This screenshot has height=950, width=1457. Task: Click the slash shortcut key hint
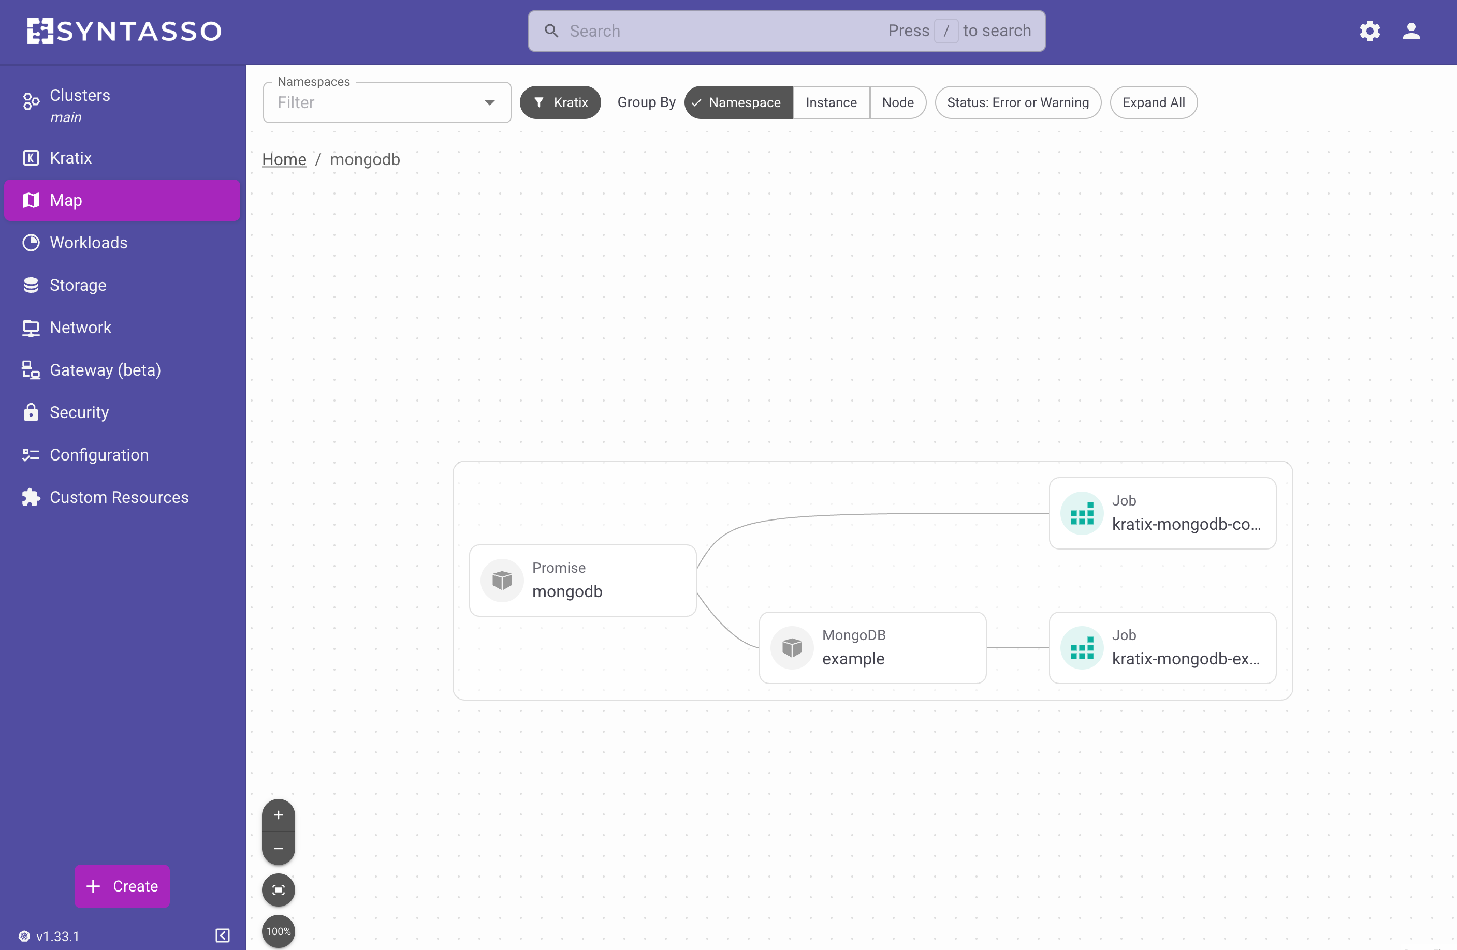coord(946,31)
